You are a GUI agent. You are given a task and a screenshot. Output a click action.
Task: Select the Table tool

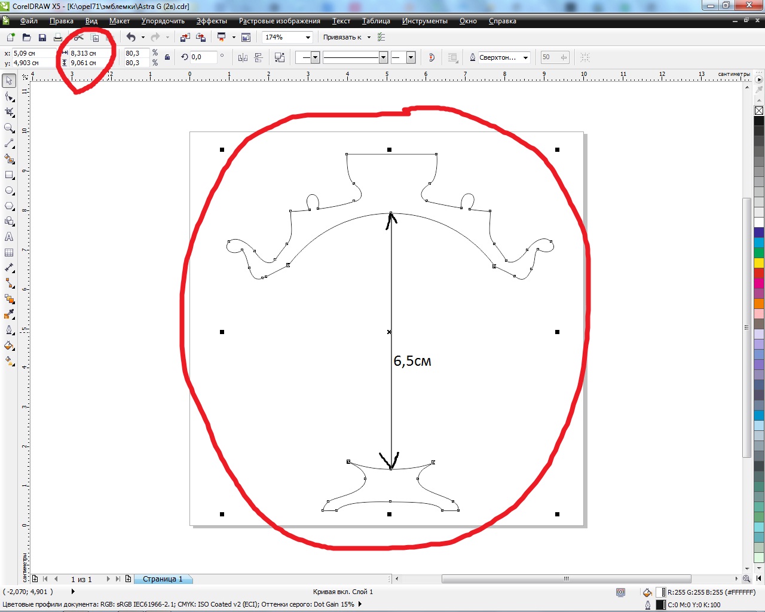(x=10, y=253)
